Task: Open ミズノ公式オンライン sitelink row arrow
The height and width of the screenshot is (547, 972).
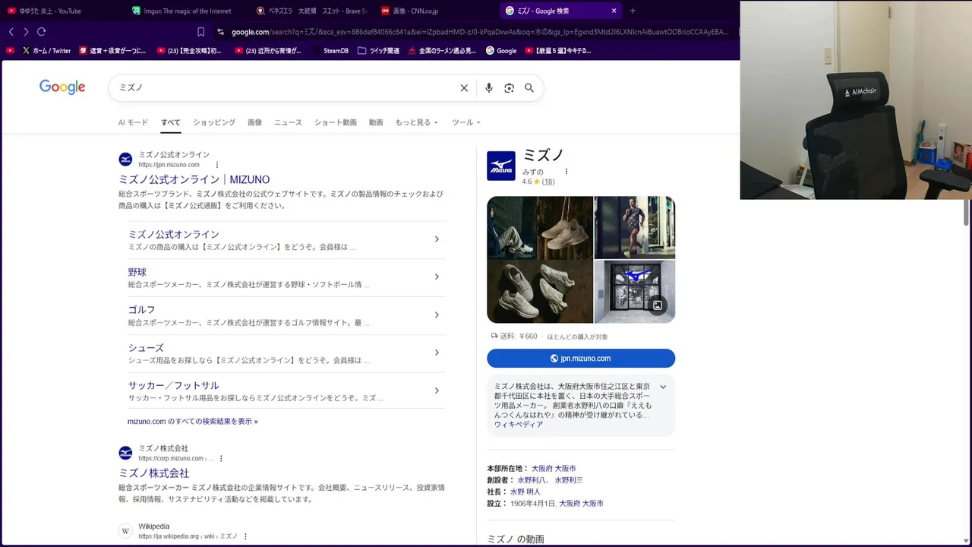Action: (x=437, y=239)
